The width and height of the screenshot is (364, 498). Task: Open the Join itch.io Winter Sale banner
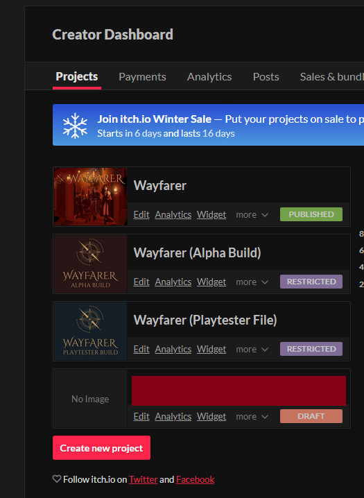(208, 125)
